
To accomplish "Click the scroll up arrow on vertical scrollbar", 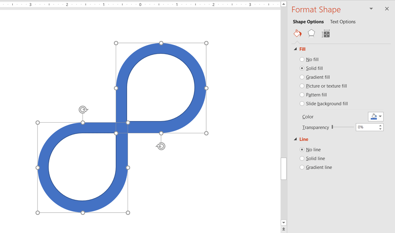I will point(284,4).
